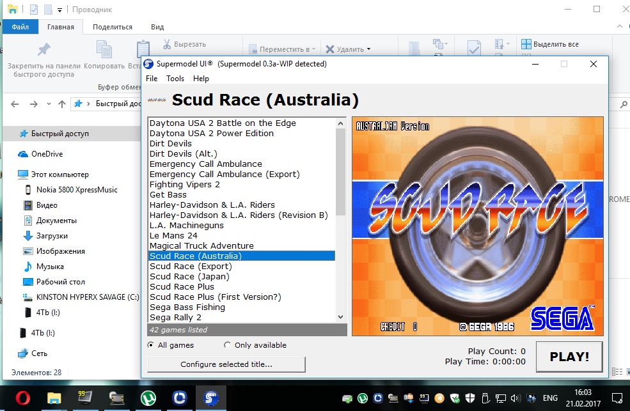The height and width of the screenshot is (411, 630).
Task: Select Fighting Vipers 2 in the list
Action: click(242, 184)
